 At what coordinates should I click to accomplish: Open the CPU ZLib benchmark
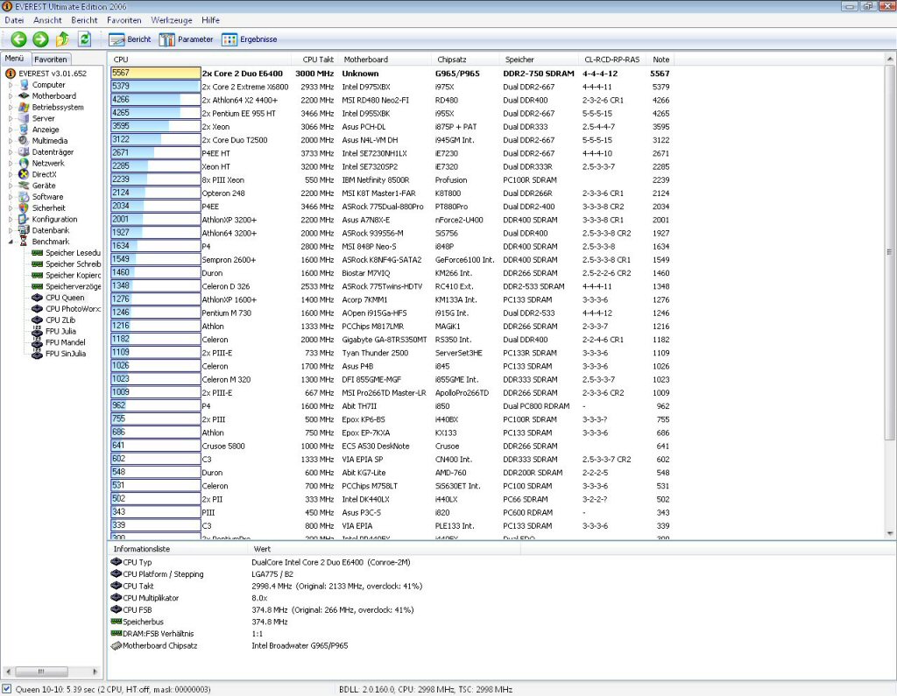coord(53,320)
